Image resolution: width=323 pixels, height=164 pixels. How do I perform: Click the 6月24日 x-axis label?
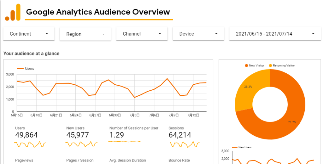76,115
